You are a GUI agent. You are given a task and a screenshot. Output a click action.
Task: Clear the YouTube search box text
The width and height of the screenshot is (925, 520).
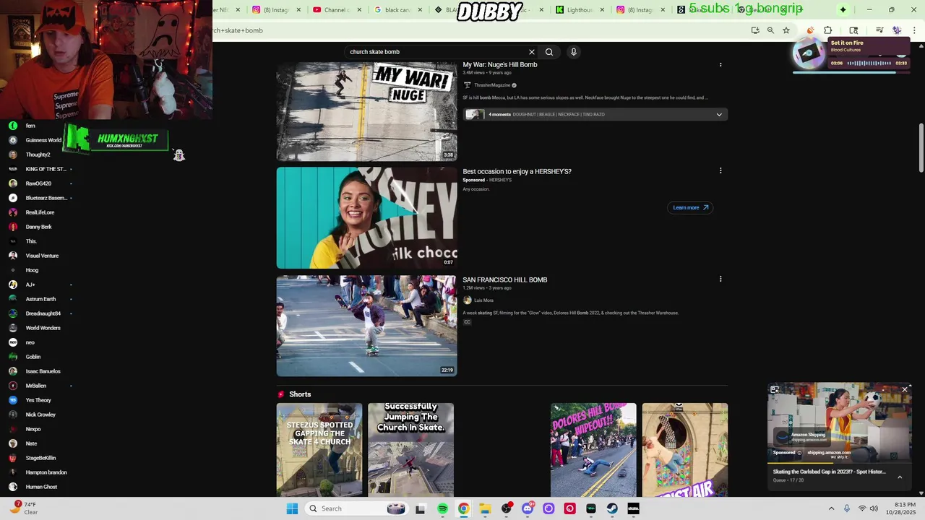[x=531, y=52]
